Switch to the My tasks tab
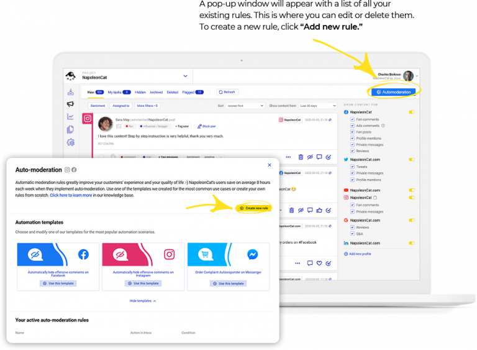The image size is (477, 350). coord(119,92)
